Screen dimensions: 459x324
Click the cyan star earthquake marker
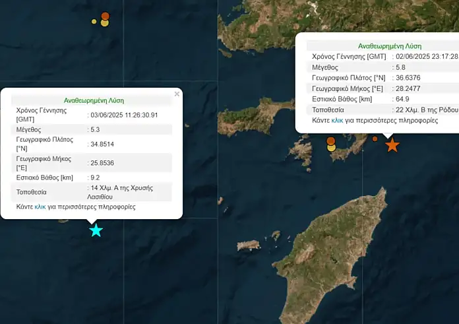point(96,230)
